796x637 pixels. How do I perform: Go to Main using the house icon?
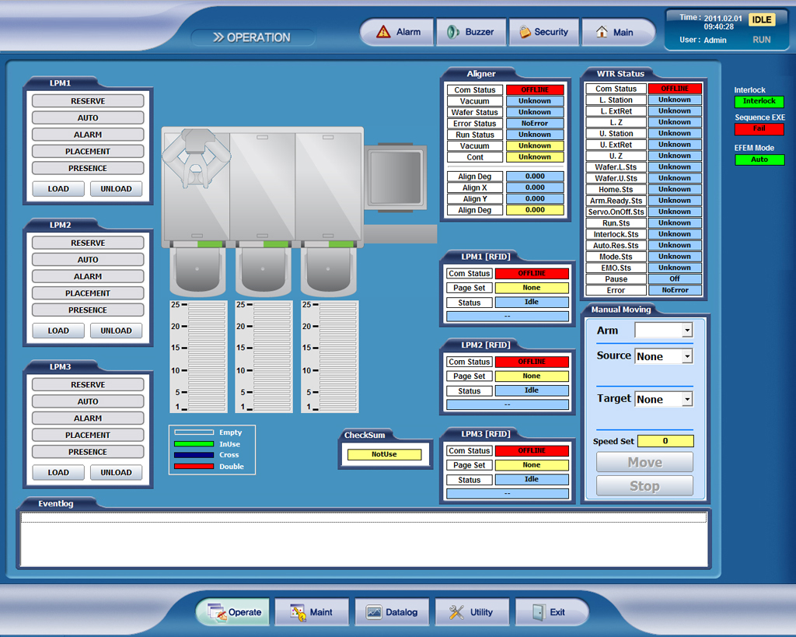tap(602, 32)
